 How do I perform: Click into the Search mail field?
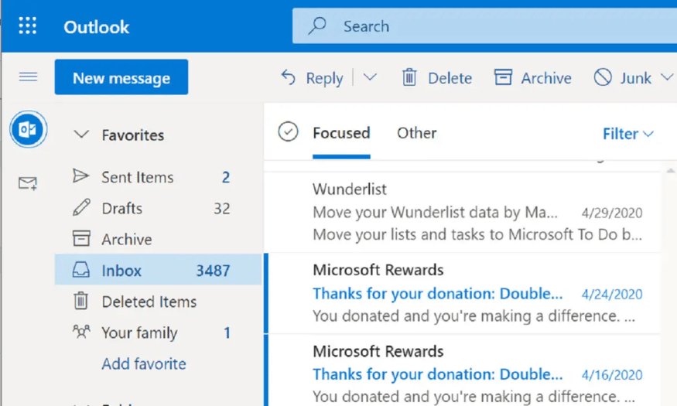tap(484, 26)
